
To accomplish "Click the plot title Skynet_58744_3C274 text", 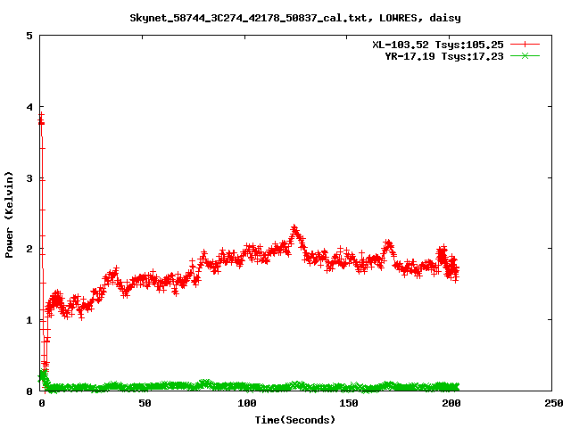I will [x=295, y=18].
